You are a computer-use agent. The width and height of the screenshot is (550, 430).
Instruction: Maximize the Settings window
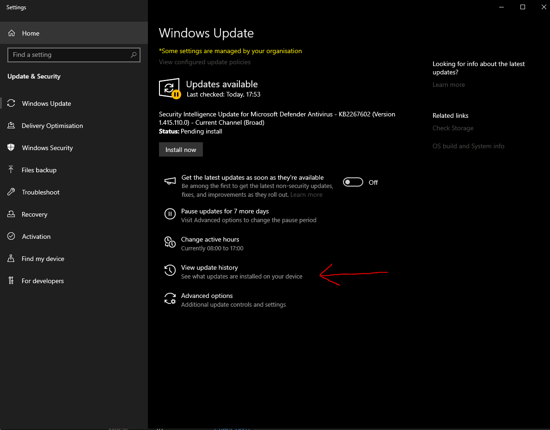(x=523, y=7)
